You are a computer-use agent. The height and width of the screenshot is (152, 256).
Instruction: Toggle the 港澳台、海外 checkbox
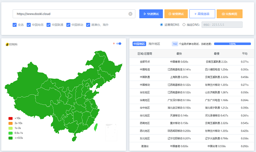(x=88, y=25)
